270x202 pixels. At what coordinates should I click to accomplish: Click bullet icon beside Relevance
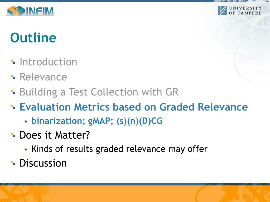coord(13,77)
